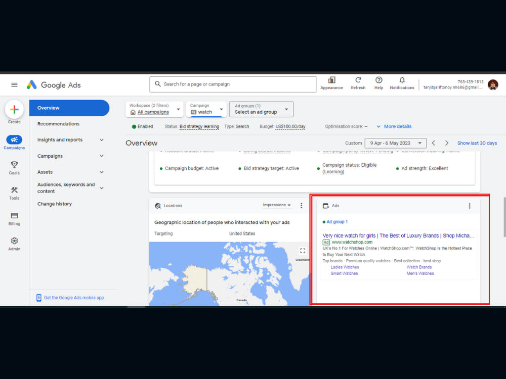The image size is (506, 379).
Task: Open the Campaign watch dropdown
Action: [x=206, y=109]
